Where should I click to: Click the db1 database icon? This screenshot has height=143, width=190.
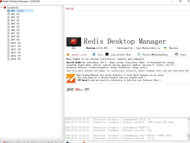(x=9, y=14)
